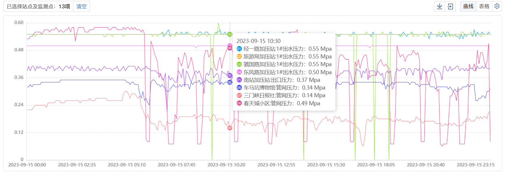Image resolution: width=505 pixels, height=172 pixels.
Task: Click magenta 08 data marker on chart line
Action: coord(229,48)
